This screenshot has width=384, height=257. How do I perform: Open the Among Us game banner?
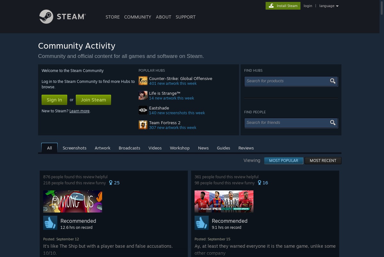click(x=73, y=201)
